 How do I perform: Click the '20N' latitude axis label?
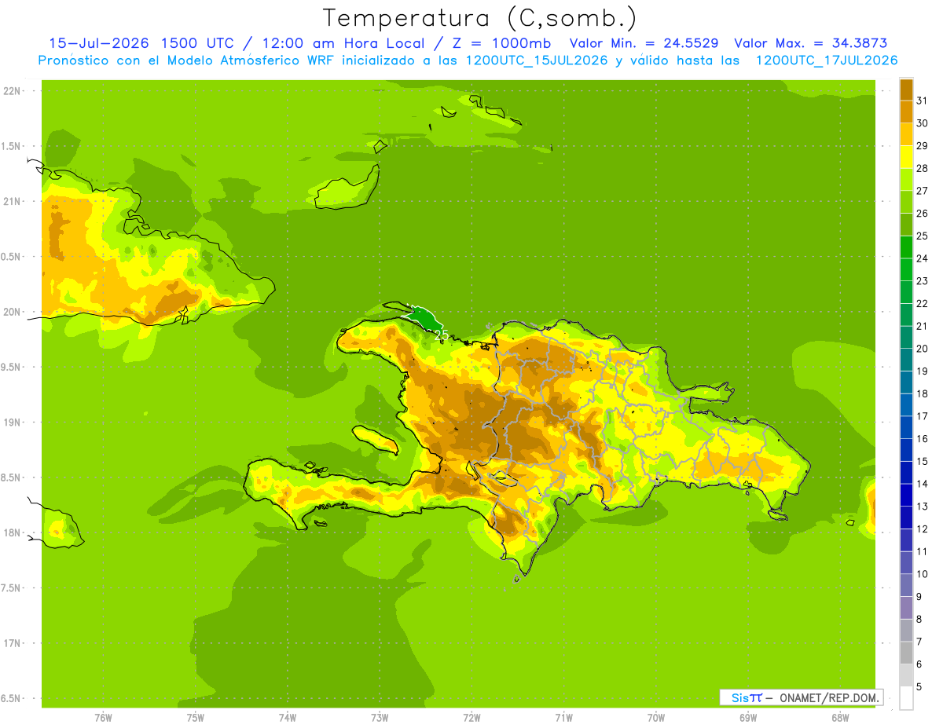pyautogui.click(x=12, y=312)
